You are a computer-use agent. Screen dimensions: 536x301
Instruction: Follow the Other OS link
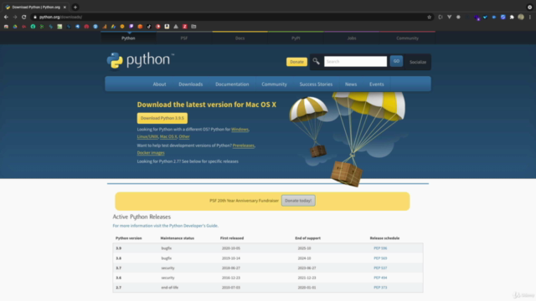point(184,136)
